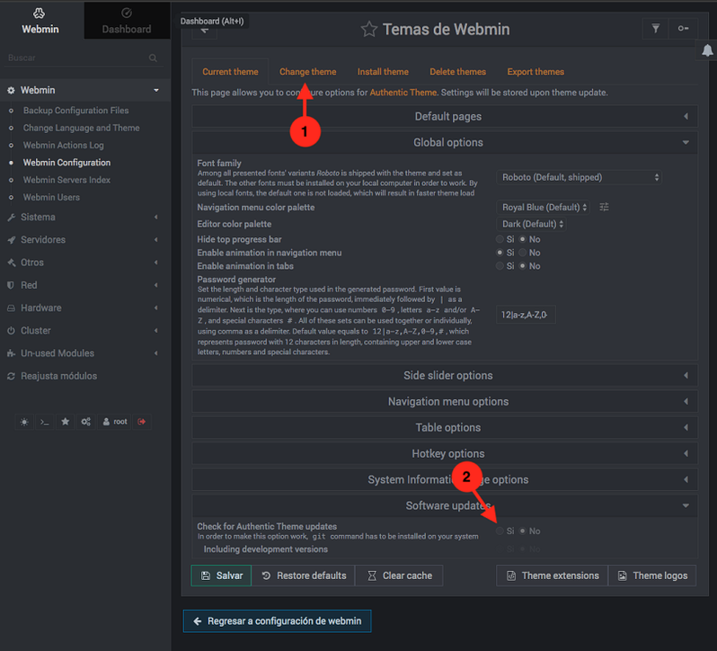Open the filter funnel icon in header

point(655,29)
